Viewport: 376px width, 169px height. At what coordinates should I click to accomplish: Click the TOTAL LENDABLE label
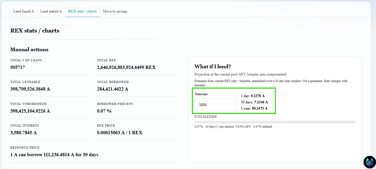[25, 82]
